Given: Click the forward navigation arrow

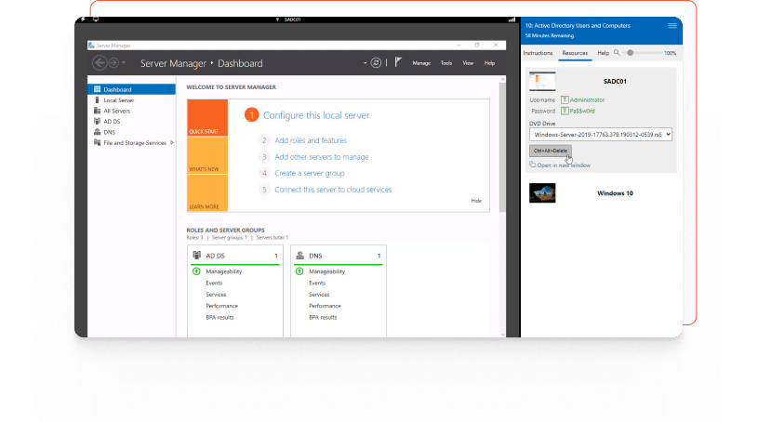Looking at the screenshot, I should (x=113, y=63).
